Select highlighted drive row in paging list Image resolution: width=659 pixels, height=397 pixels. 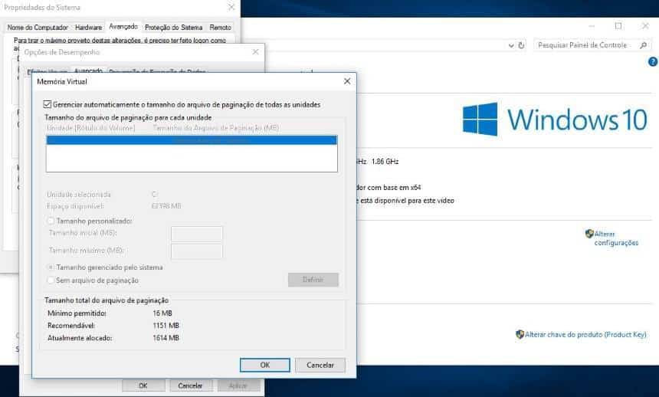192,140
